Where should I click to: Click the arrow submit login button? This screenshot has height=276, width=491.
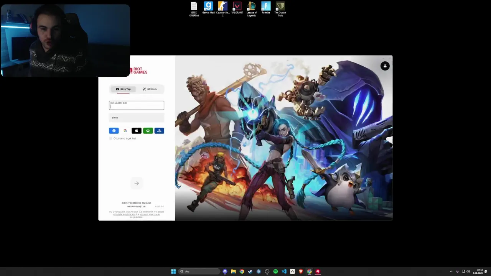[137, 183]
